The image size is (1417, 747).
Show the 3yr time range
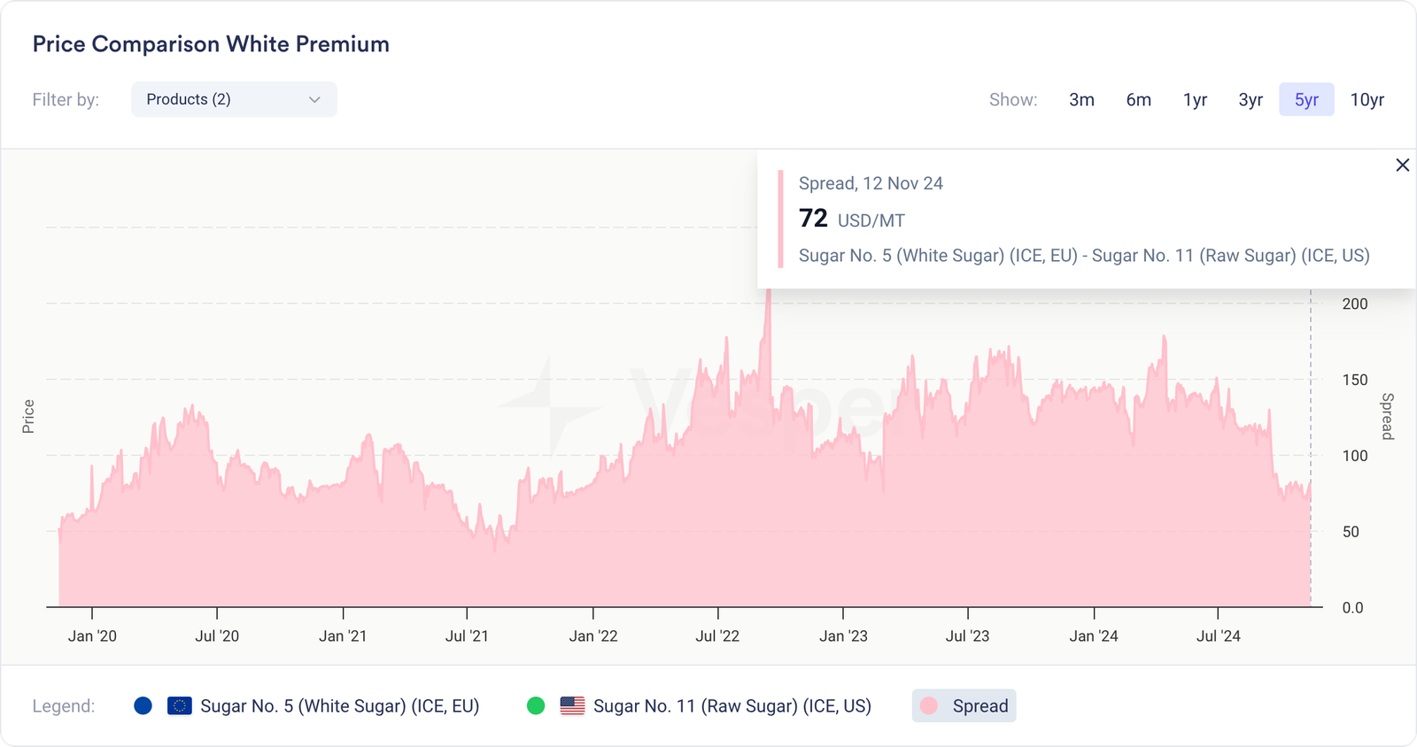click(1250, 100)
